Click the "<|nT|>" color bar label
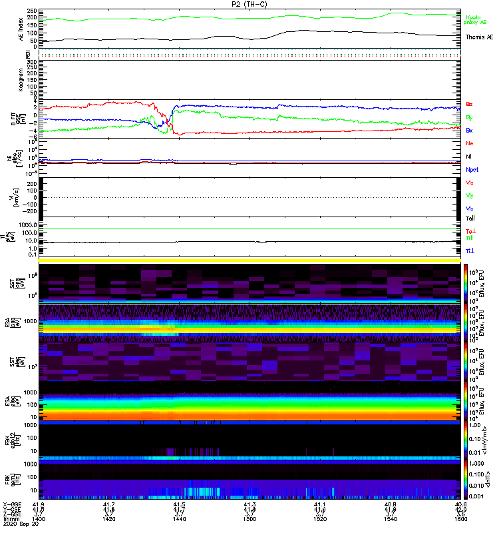 [488, 479]
